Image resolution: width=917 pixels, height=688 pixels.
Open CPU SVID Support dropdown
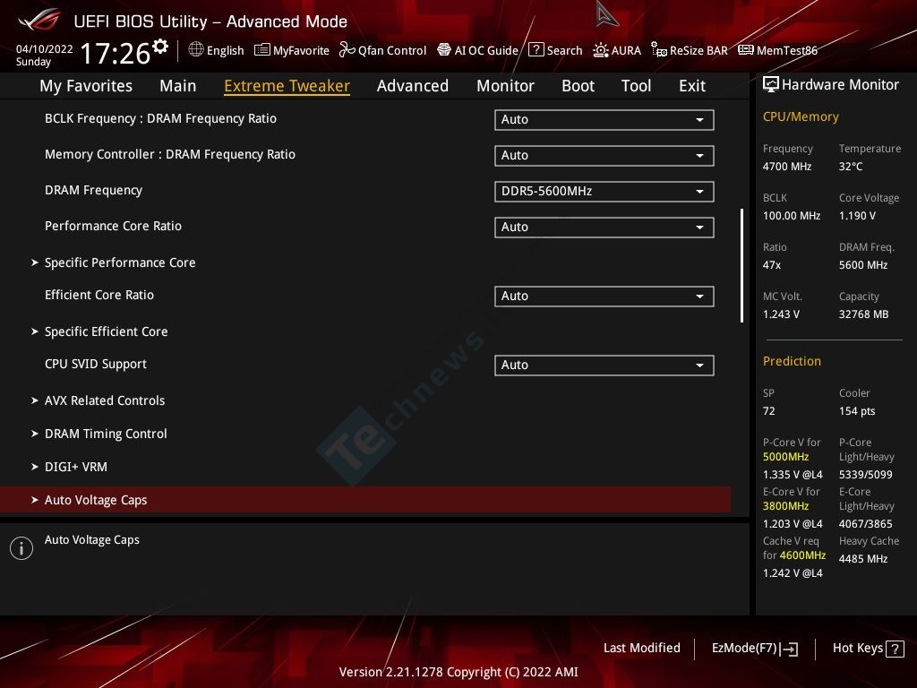pyautogui.click(x=604, y=365)
